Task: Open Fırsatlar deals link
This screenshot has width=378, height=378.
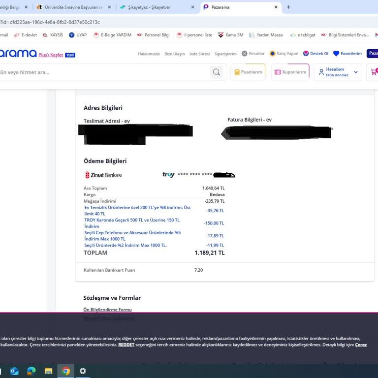Action: click(253, 54)
